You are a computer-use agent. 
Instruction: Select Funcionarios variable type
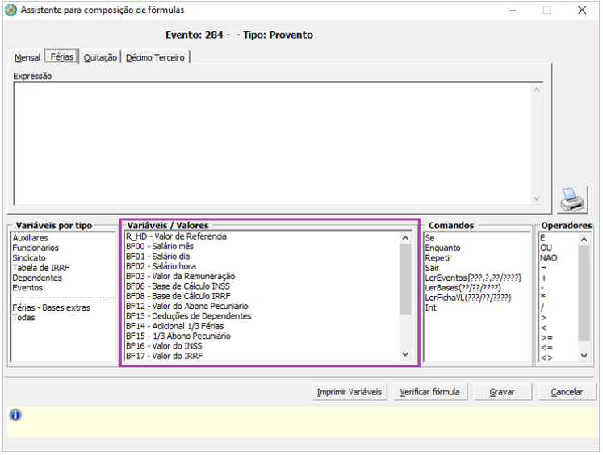pyautogui.click(x=36, y=248)
